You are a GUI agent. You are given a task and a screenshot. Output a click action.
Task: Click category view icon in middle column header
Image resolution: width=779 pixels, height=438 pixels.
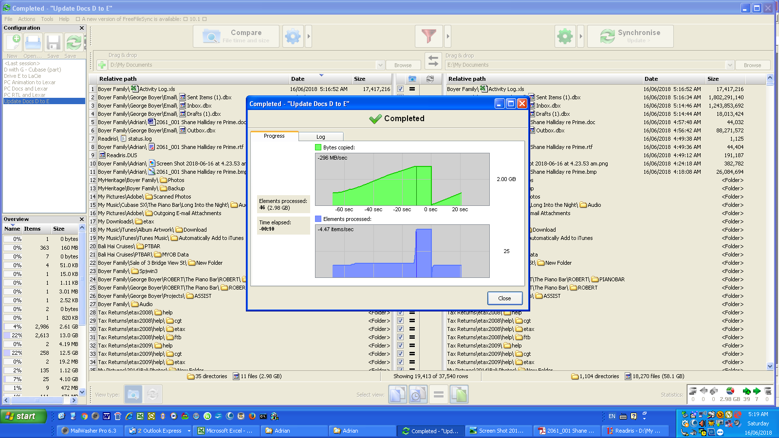pyautogui.click(x=412, y=79)
